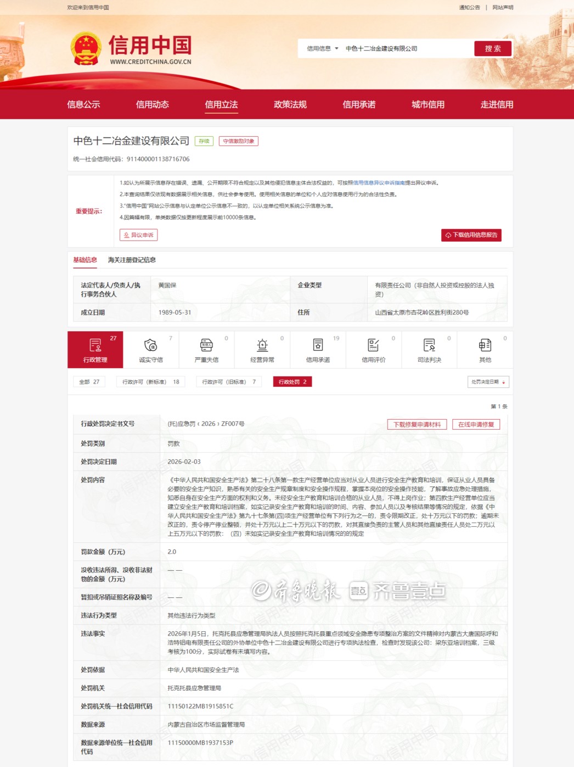Click the 信用中国 national emblem logo
This screenshot has height=767, width=574.
pos(86,49)
